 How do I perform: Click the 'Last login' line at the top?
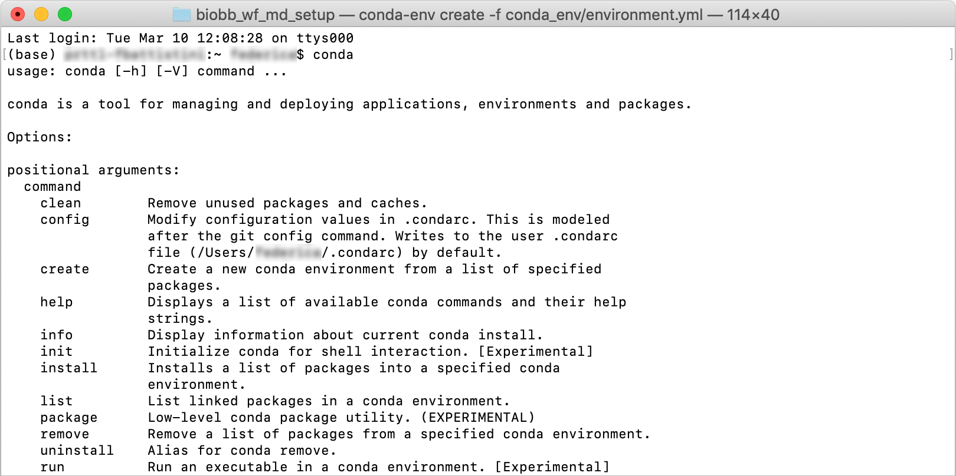pos(180,38)
